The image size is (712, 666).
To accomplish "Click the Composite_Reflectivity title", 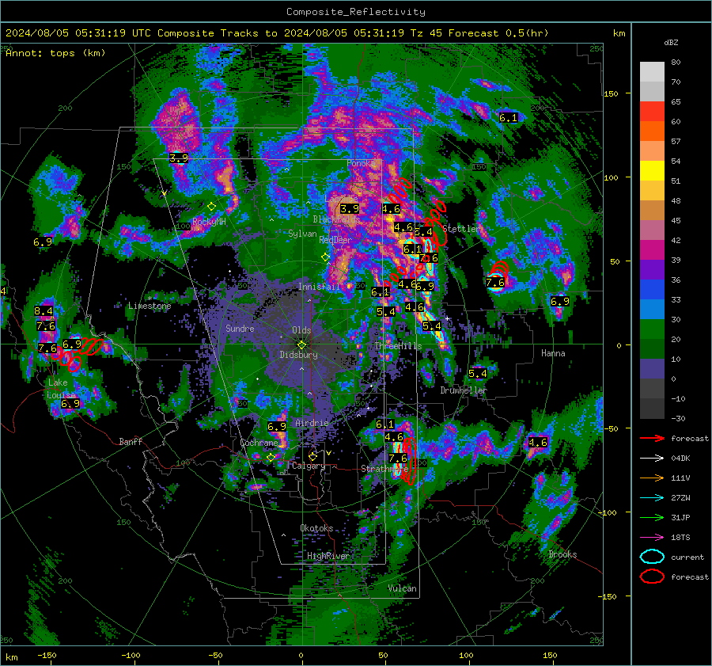I will (356, 12).
